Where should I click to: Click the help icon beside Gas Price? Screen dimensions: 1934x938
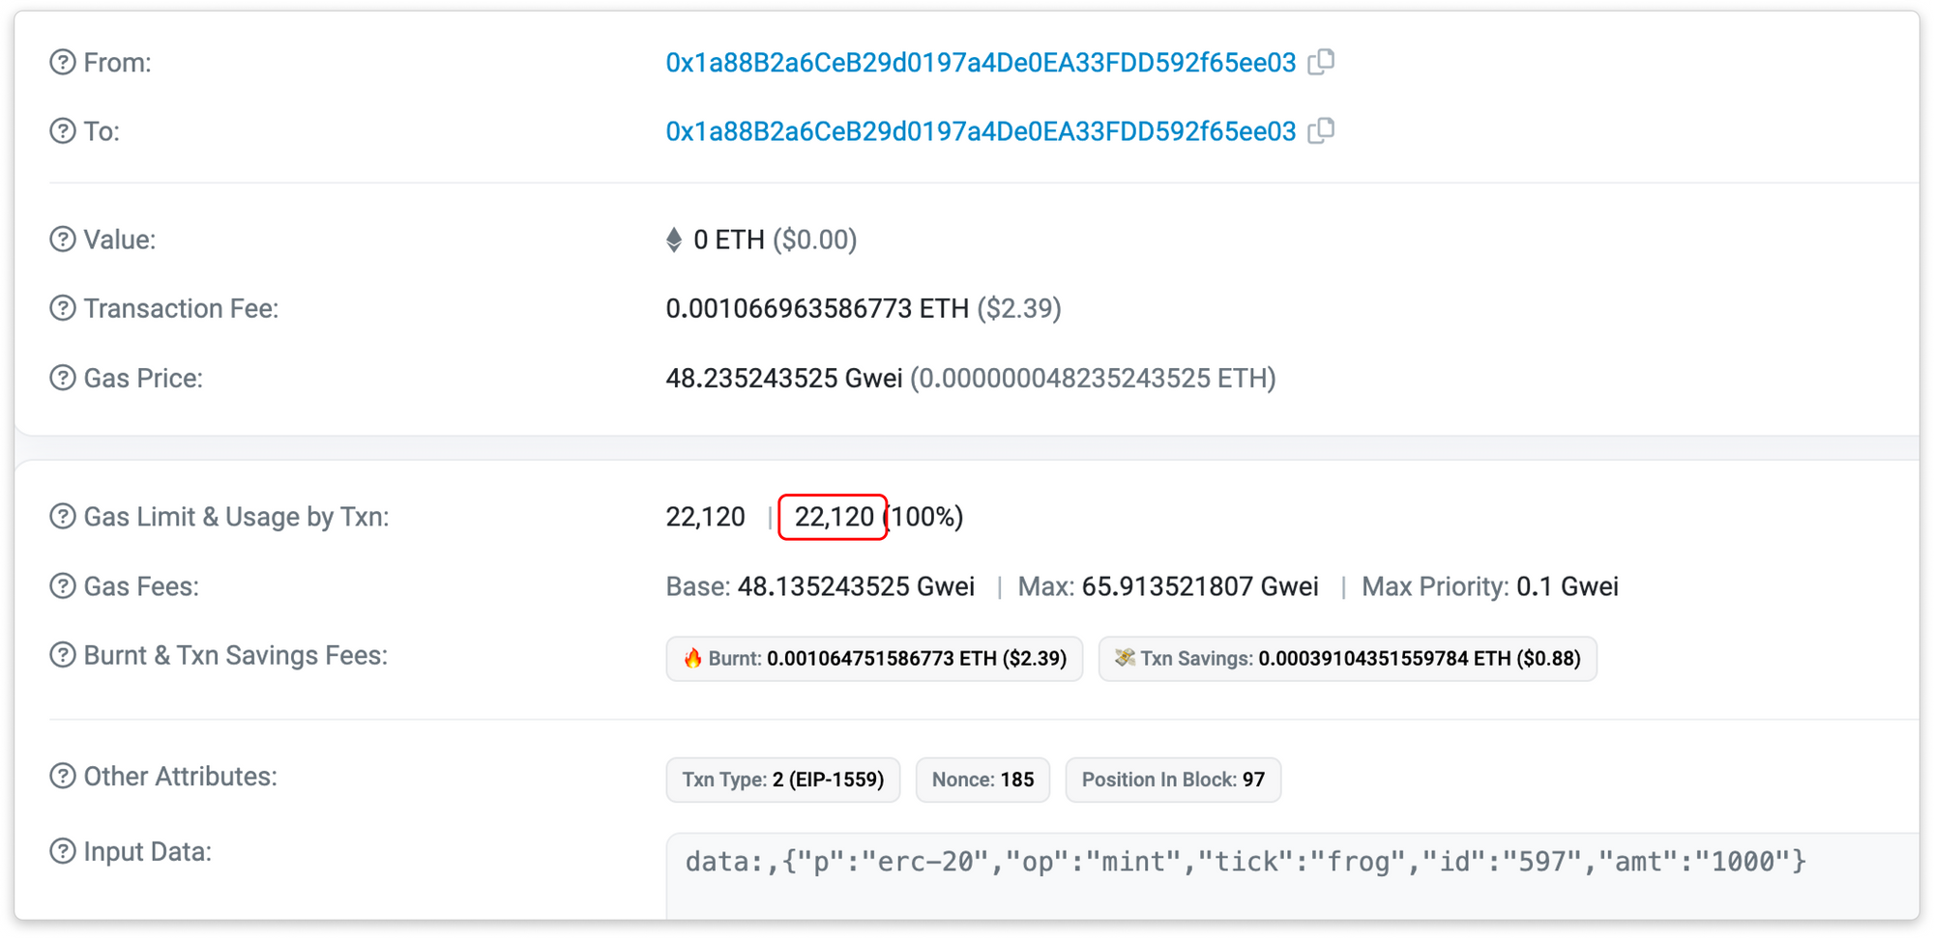(63, 379)
